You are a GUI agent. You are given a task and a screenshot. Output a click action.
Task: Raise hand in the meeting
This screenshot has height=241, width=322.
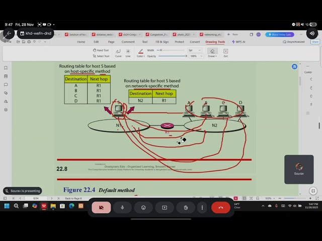tap(186, 207)
